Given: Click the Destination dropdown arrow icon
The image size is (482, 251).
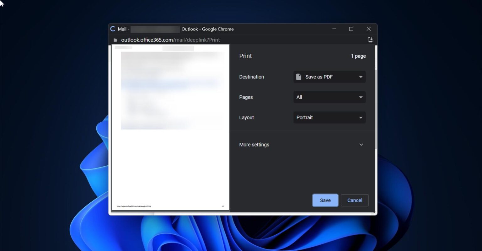Looking at the screenshot, I should (x=361, y=77).
